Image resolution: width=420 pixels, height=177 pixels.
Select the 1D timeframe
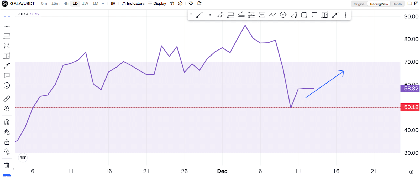[x=75, y=4]
